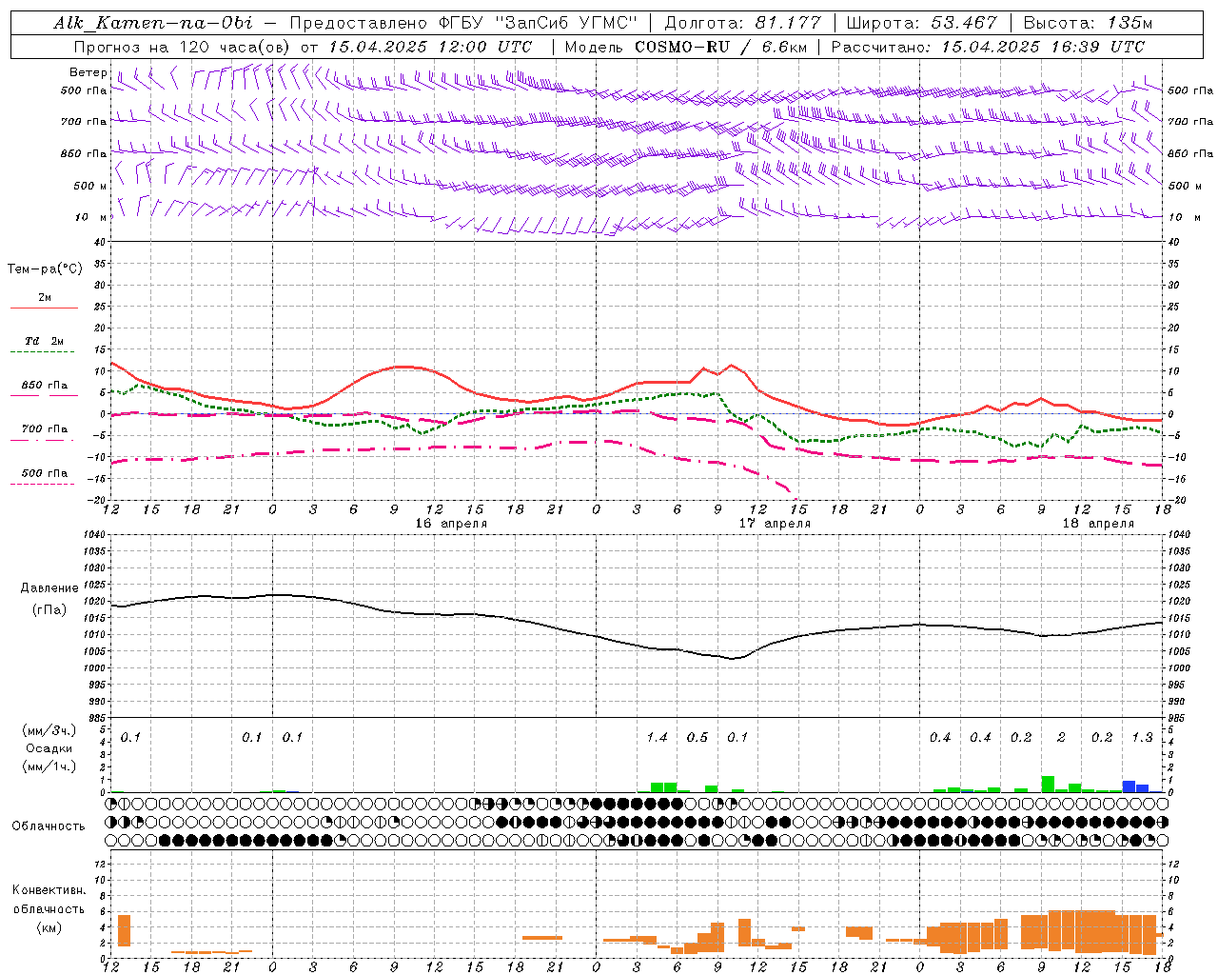Click the 18 апреля date label
This screenshot has width=1218, height=975.
coord(1098,524)
